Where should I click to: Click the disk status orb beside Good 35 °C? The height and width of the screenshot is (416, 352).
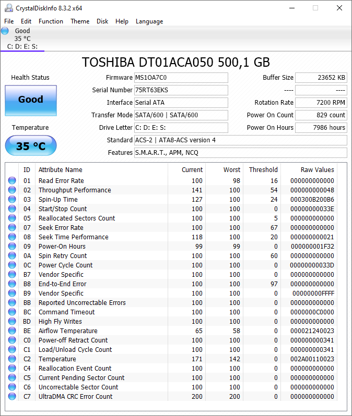5,31
